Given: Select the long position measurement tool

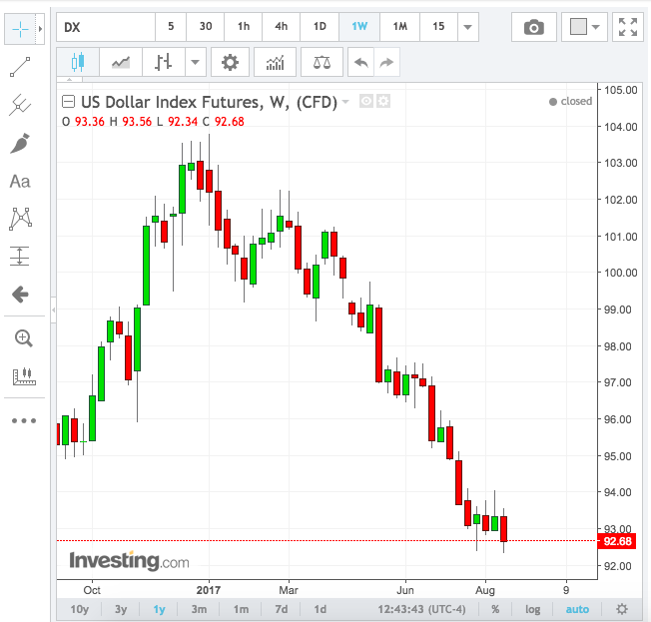Looking at the screenshot, I should [x=20, y=256].
